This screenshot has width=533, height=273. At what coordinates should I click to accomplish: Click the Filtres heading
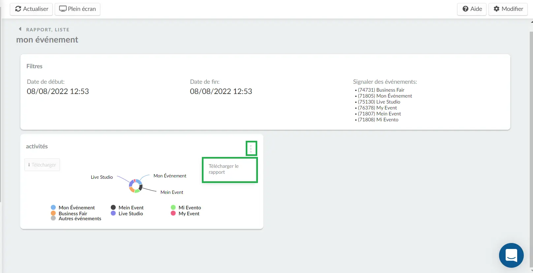coord(34,66)
